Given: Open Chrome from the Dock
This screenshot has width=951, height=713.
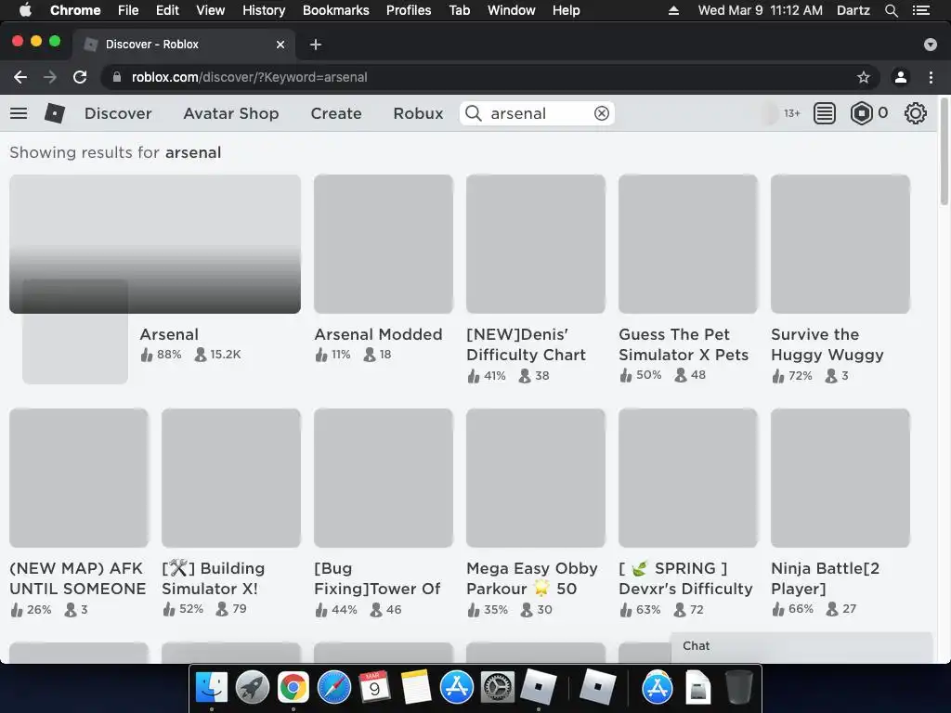Looking at the screenshot, I should click(x=293, y=688).
